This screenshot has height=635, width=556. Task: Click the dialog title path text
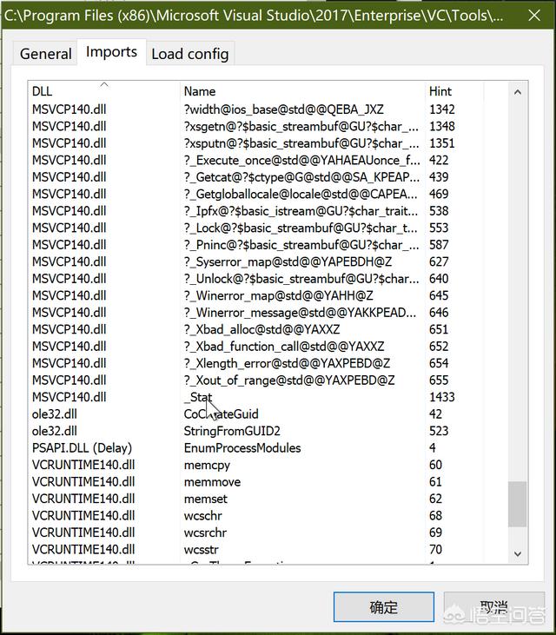click(x=254, y=16)
